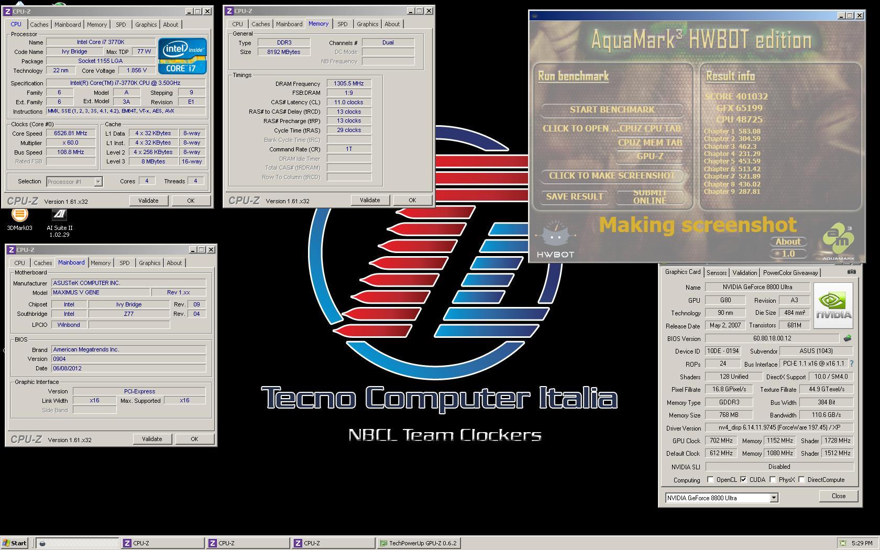The image size is (880, 550).
Task: Enable the OpenCL checkbox in GPU-Z
Action: point(710,480)
